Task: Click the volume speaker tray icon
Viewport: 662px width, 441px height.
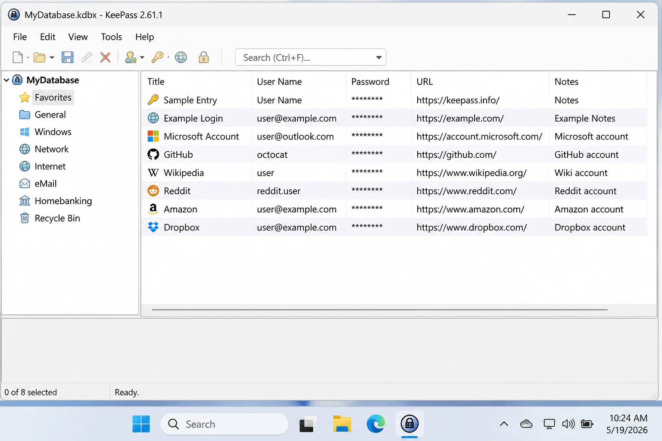Action: (x=568, y=424)
